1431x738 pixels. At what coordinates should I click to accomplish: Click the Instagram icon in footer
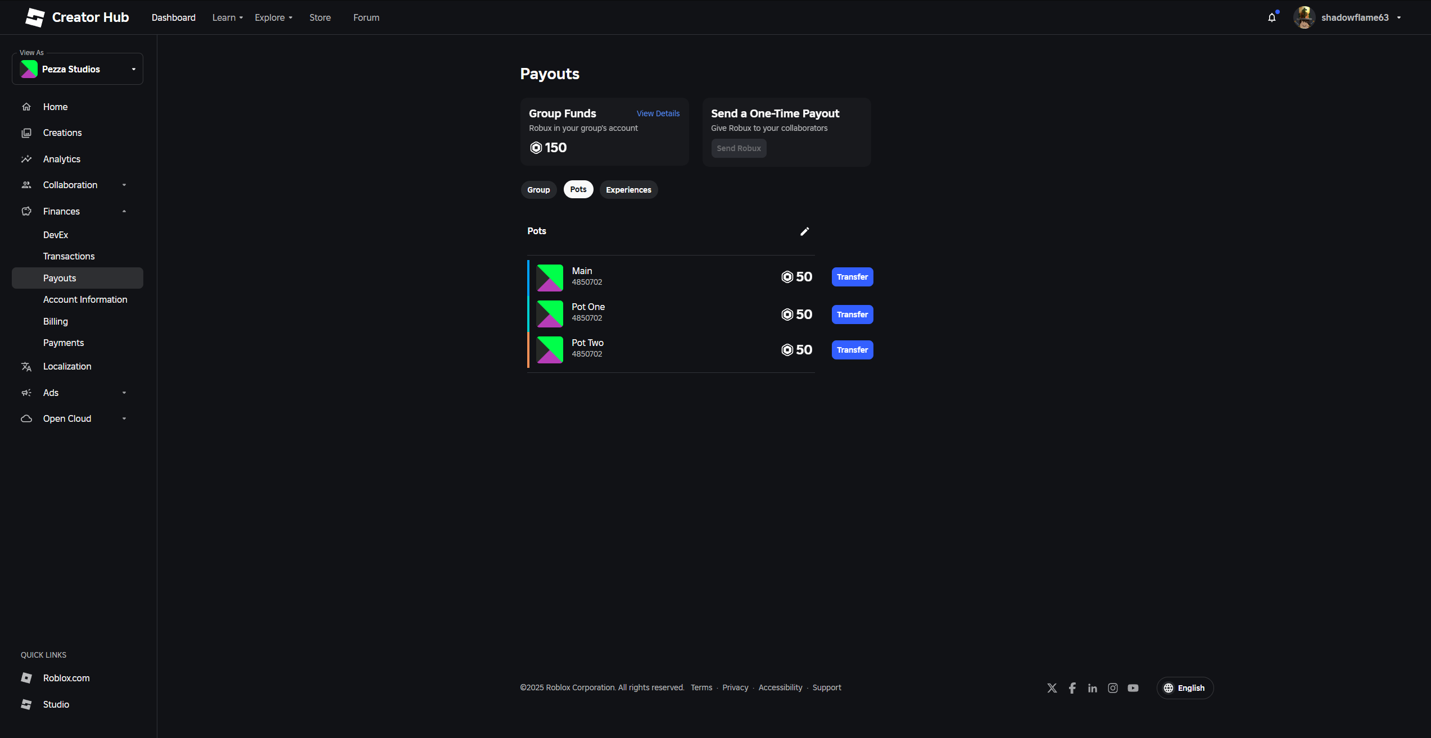tap(1113, 688)
